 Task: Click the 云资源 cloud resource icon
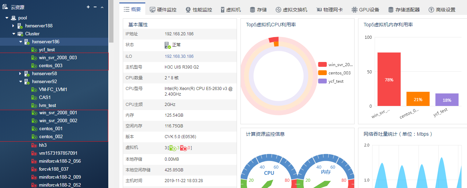click(x=5, y=7)
